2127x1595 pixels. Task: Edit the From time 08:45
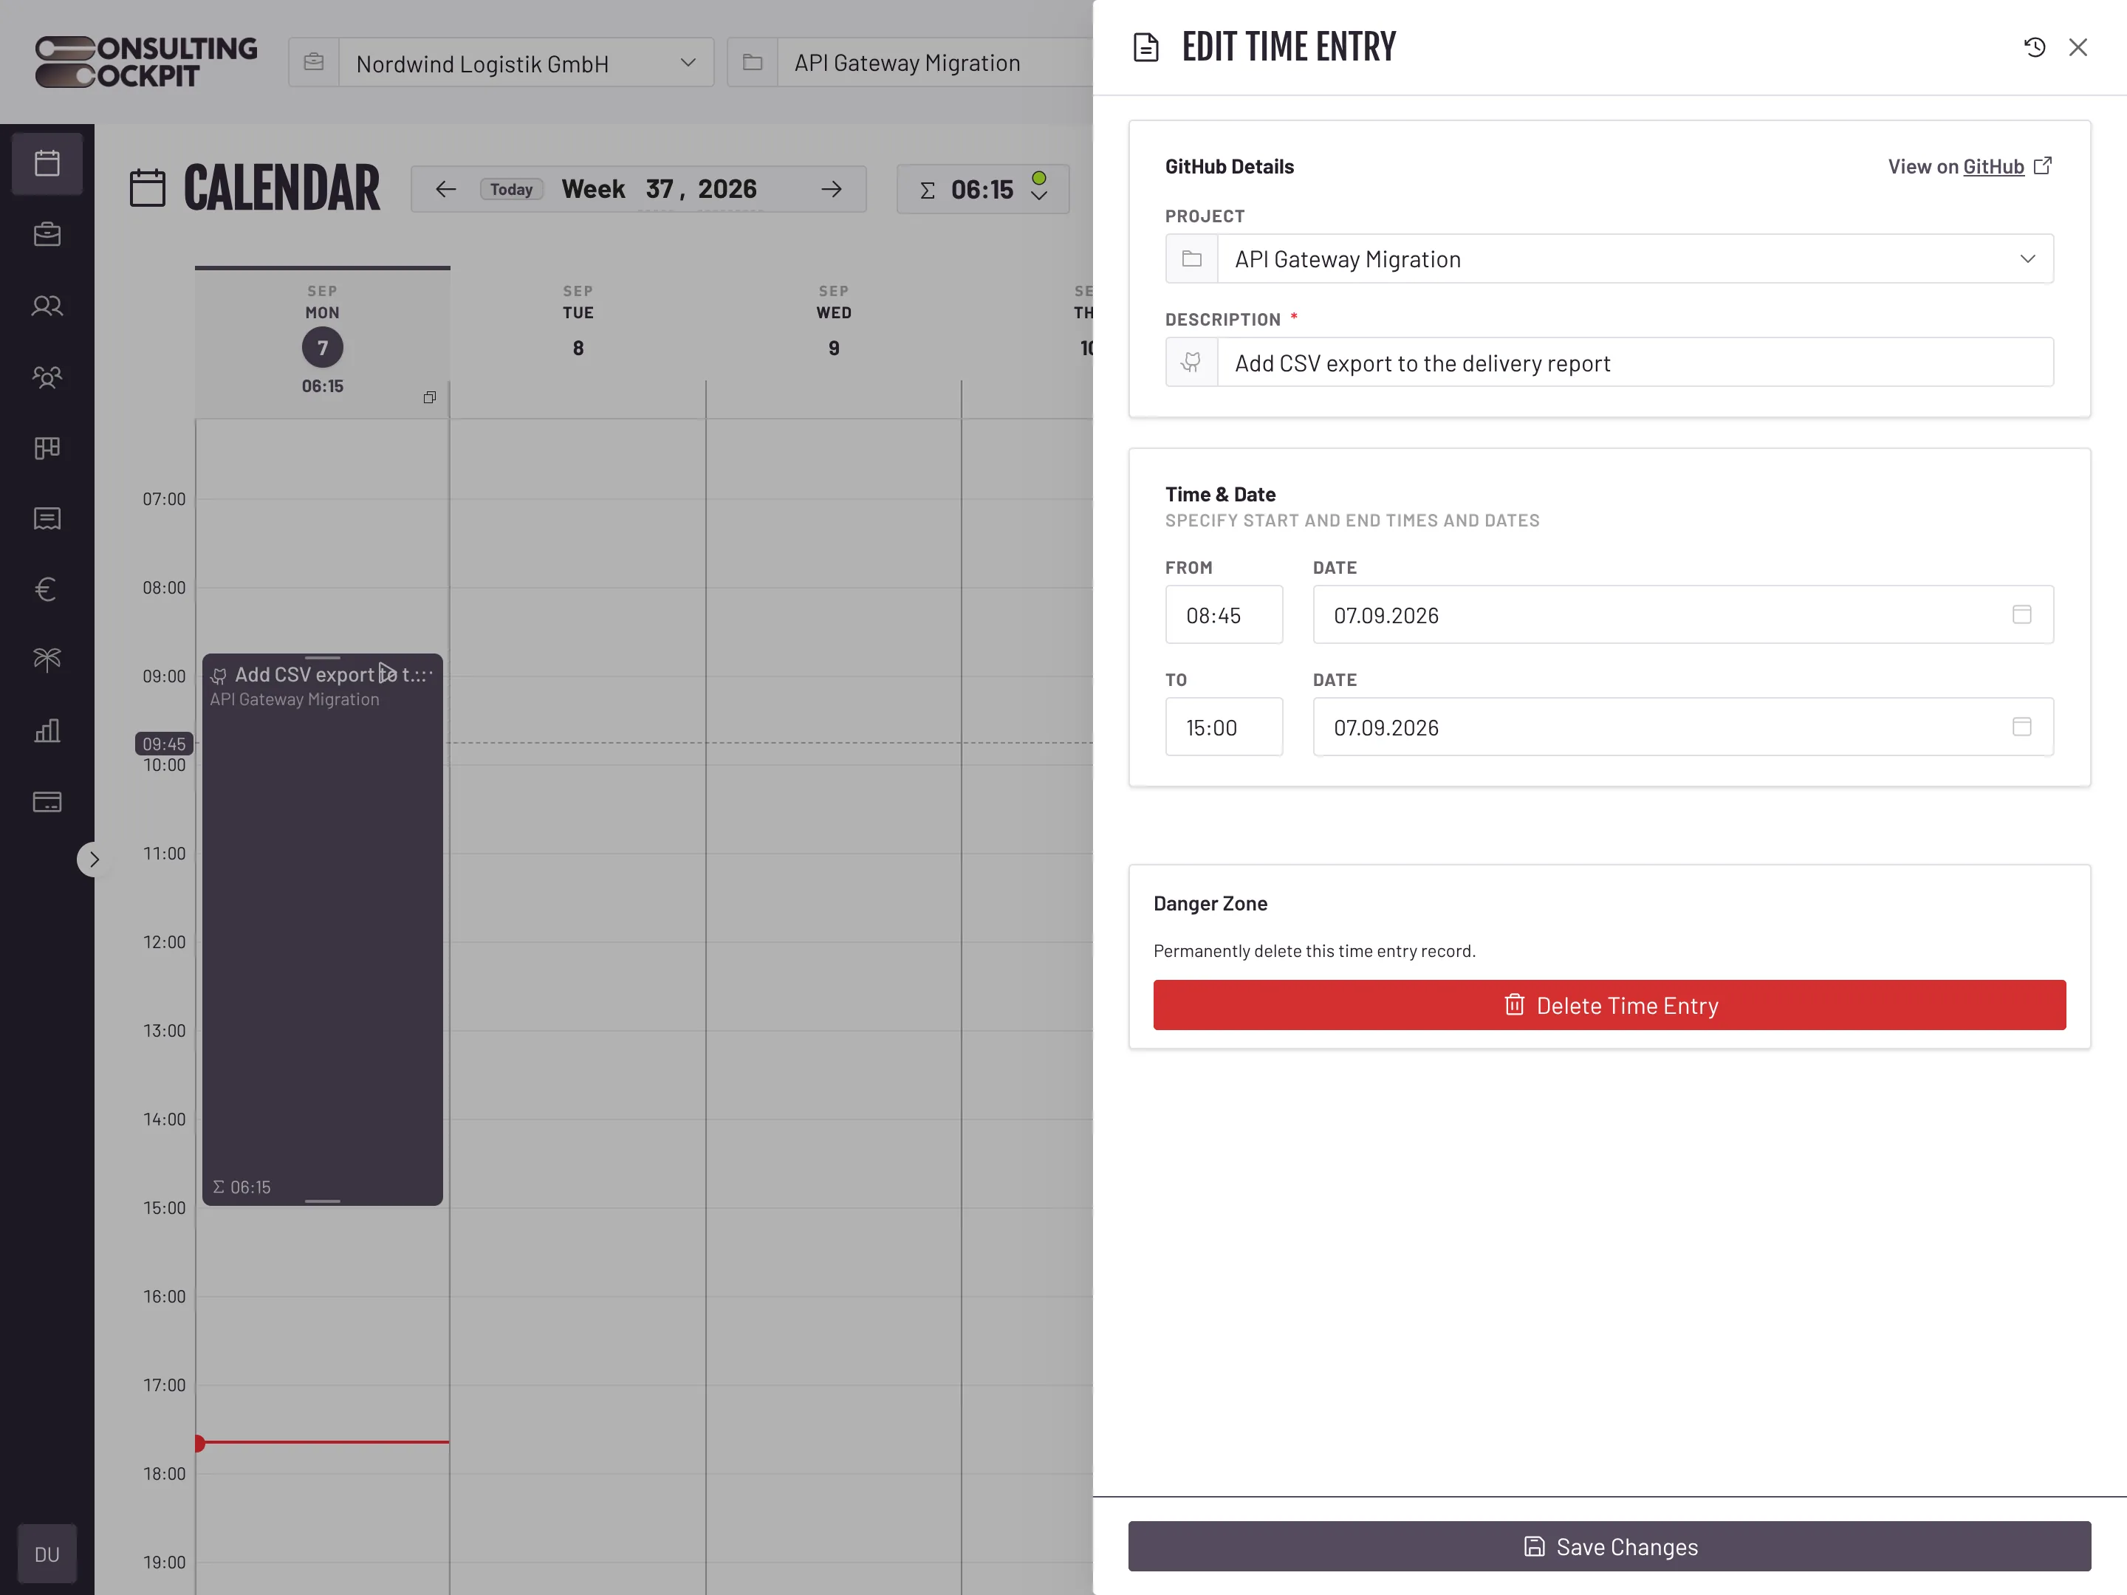point(1223,615)
